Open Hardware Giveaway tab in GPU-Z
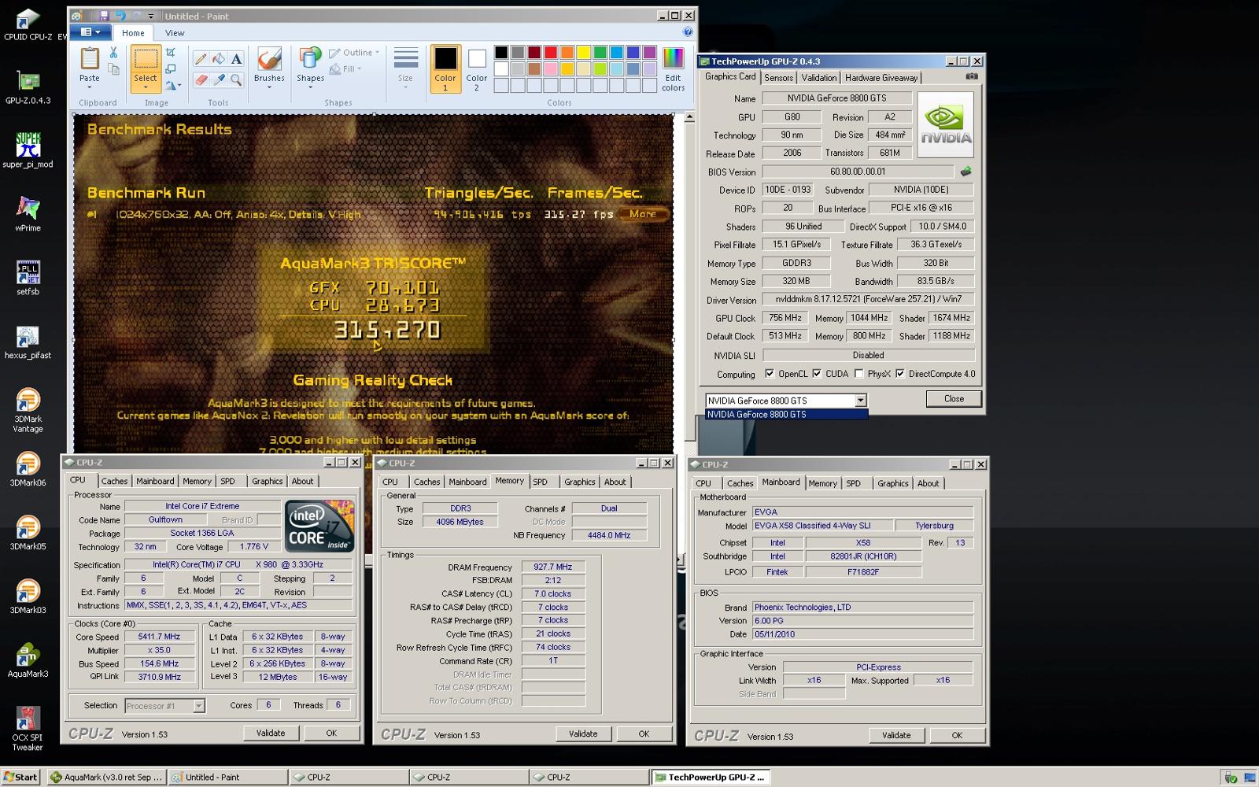Image resolution: width=1259 pixels, height=787 pixels. pos(881,78)
